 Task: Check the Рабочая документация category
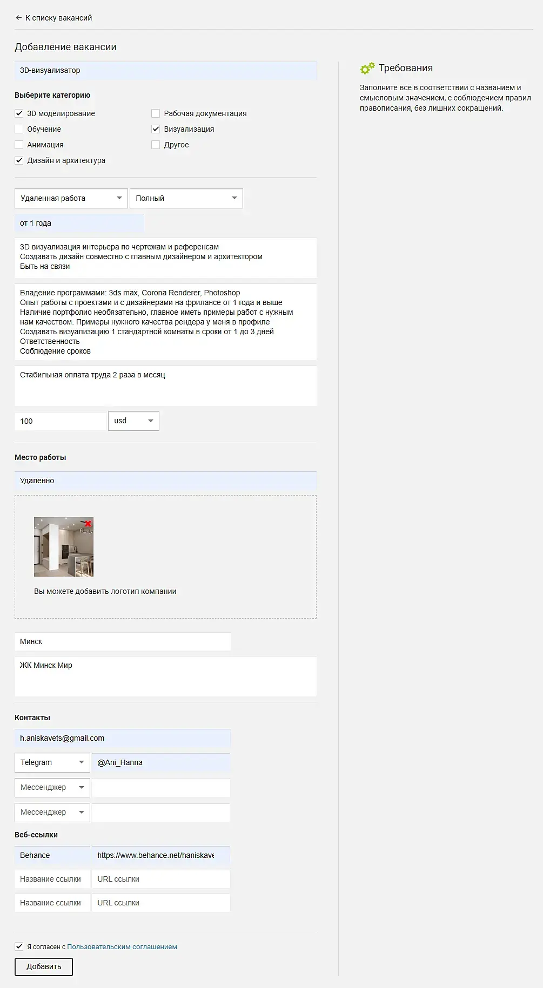coord(156,113)
